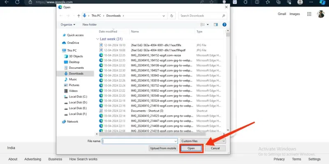
Task: Select Documents - Shortcut (3) item
Action: tap(160, 111)
